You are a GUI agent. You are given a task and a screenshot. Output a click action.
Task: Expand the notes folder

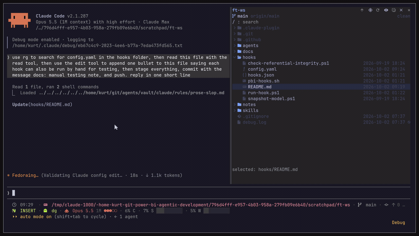coord(249,105)
